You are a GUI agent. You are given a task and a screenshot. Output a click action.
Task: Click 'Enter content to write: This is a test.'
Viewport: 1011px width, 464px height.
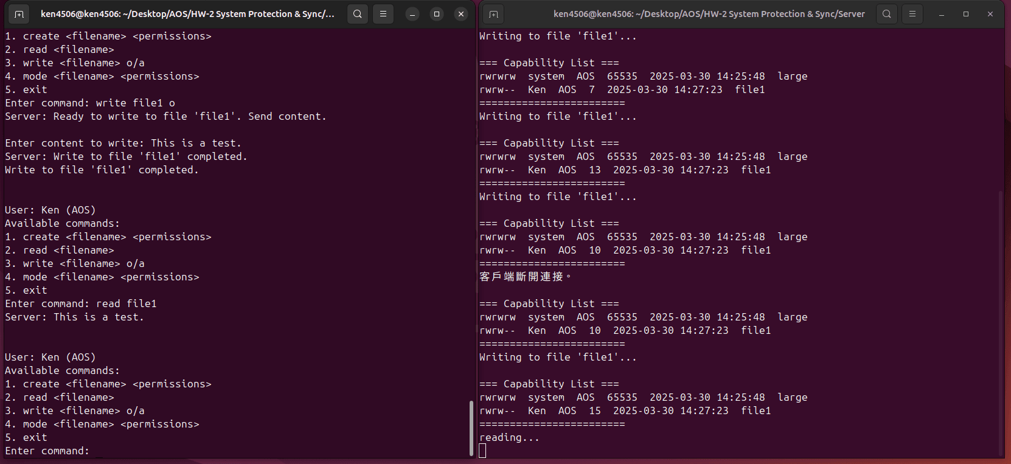[x=123, y=144]
